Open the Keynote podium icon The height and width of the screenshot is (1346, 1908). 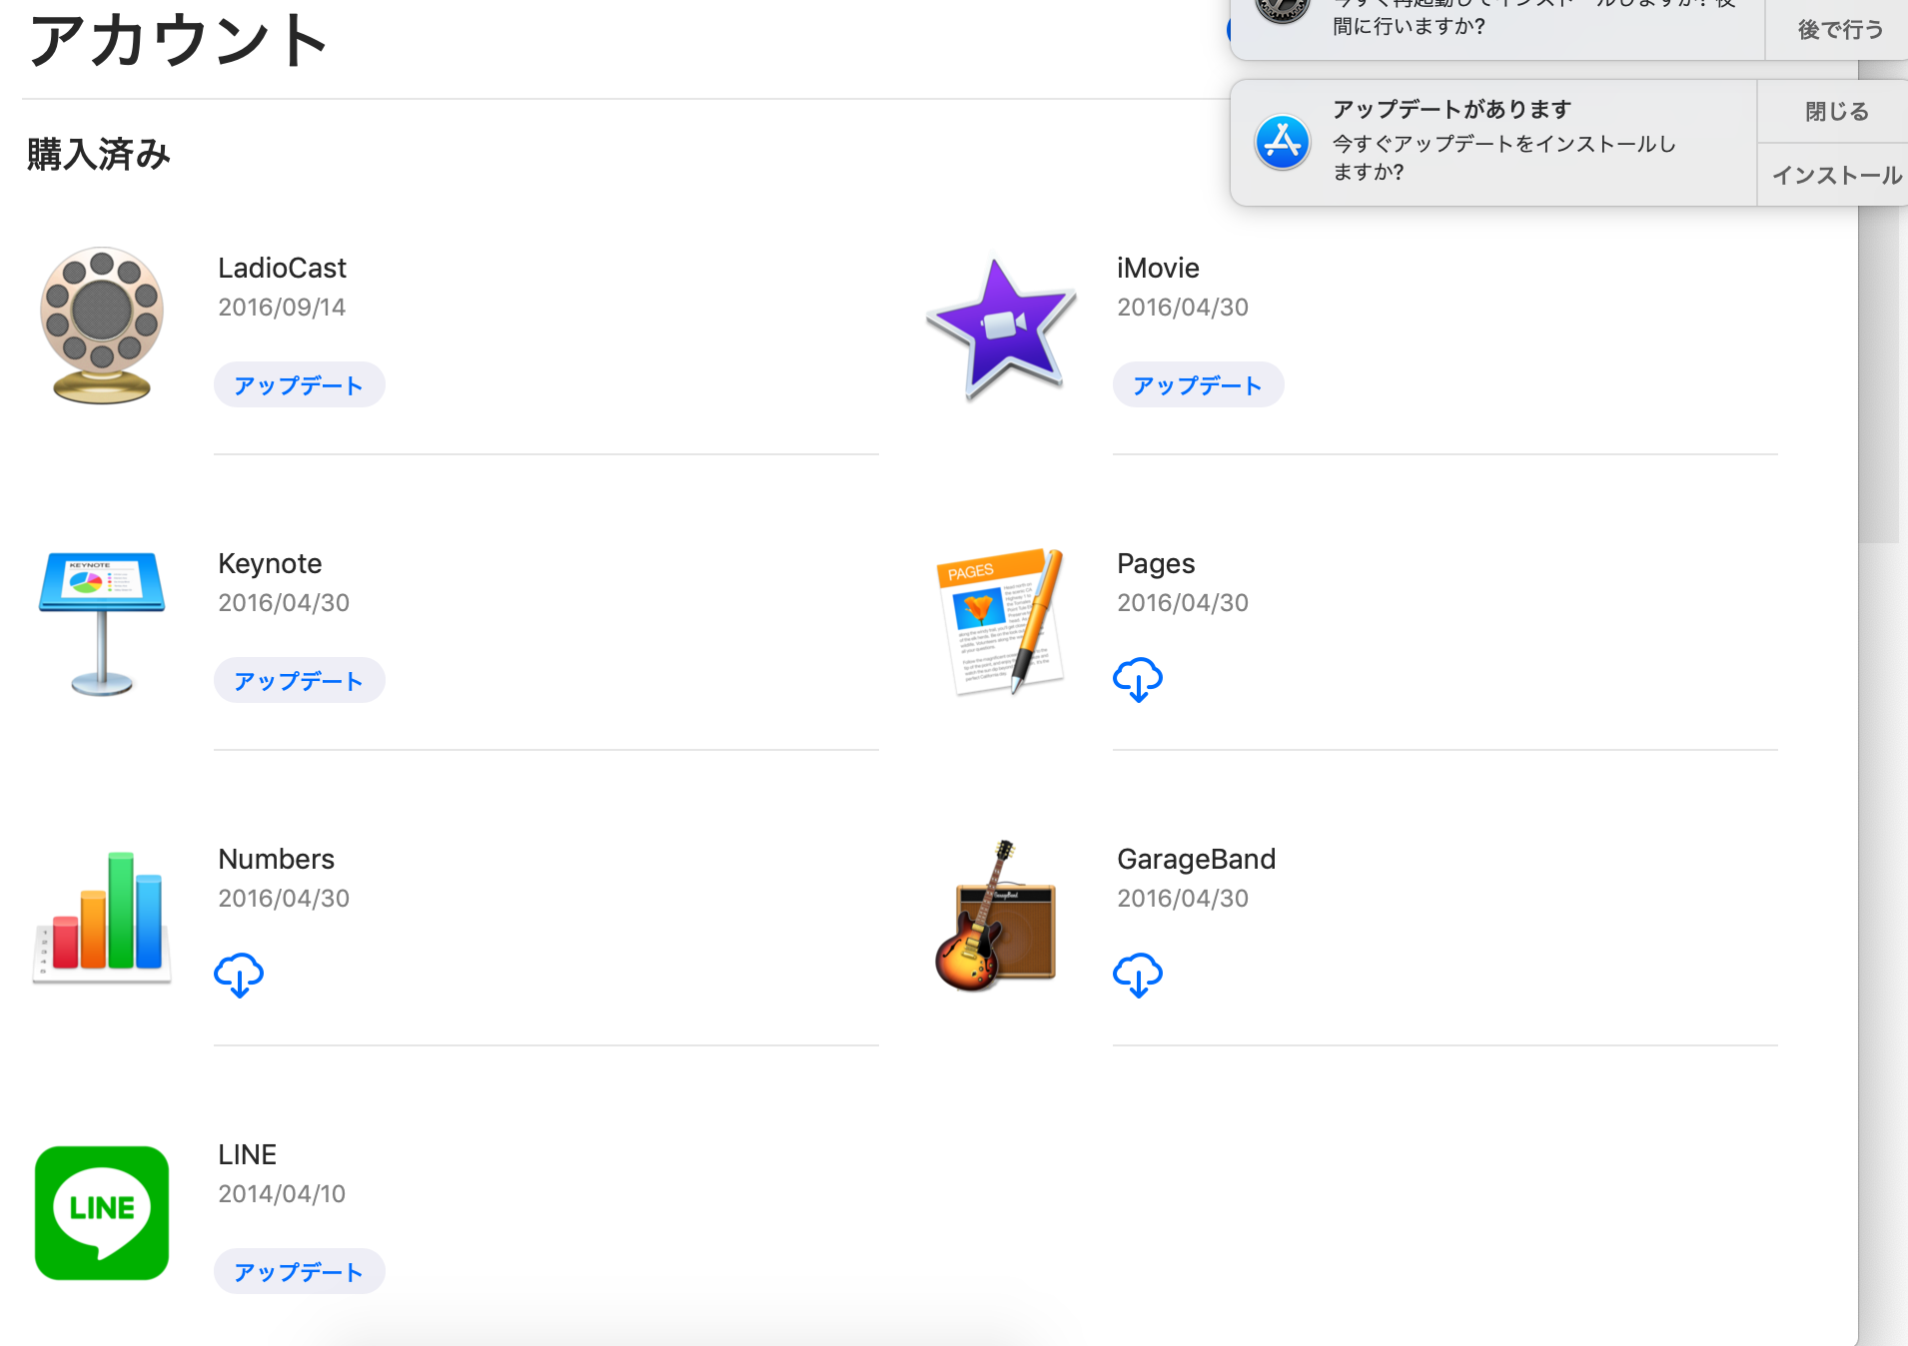(101, 621)
